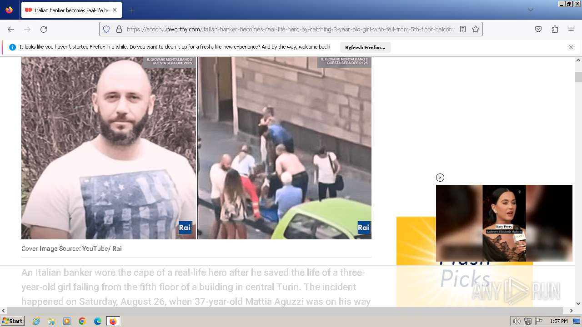Click the Firefox logo icon in title bar
Screen dimensions: 582x327
click(x=9, y=10)
